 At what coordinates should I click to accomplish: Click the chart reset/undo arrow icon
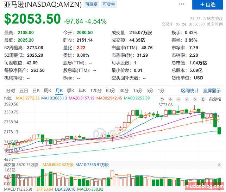[162, 99]
